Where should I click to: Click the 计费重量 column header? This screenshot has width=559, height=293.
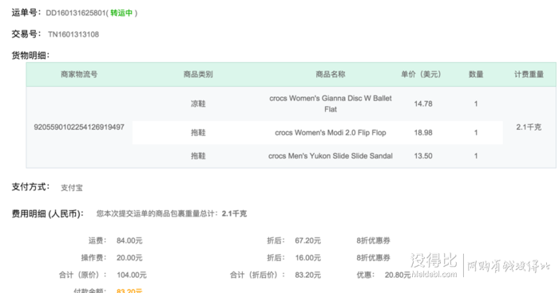(x=529, y=74)
